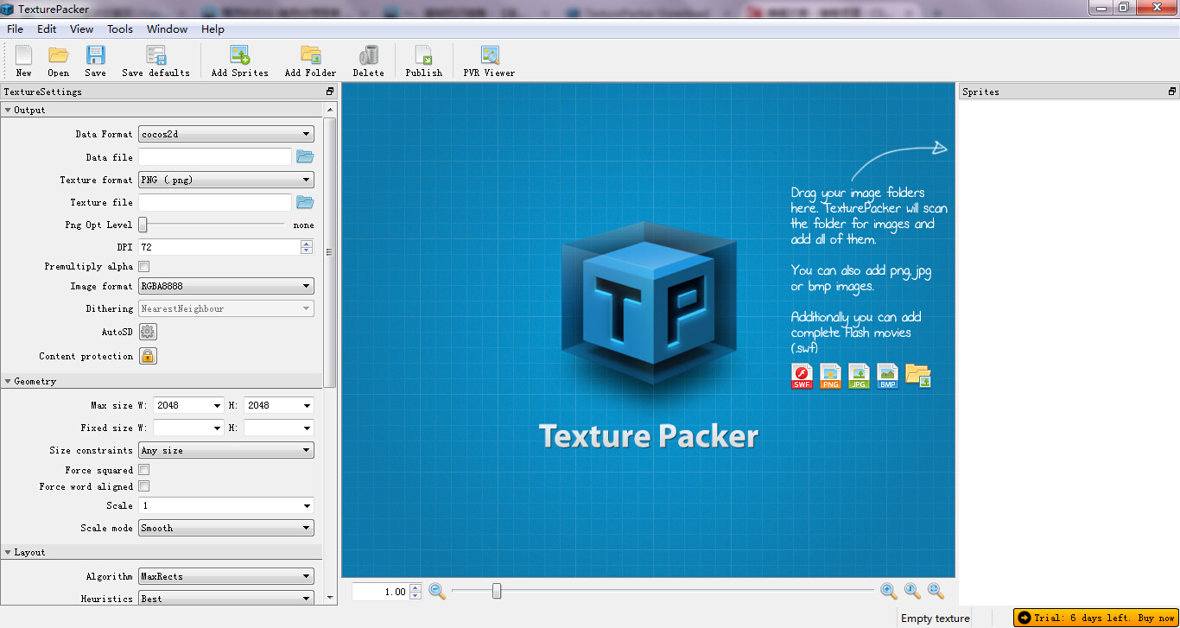1180x628 pixels.
Task: Open the Scale mode Smooth dropdown
Action: click(226, 528)
